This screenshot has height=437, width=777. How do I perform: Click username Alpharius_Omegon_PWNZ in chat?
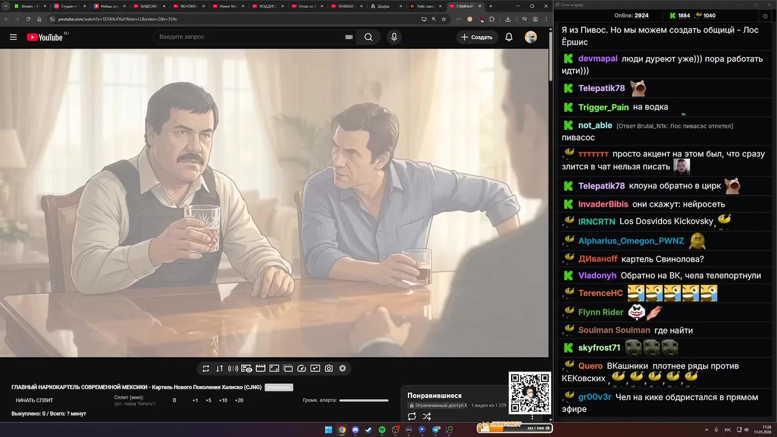pos(631,241)
